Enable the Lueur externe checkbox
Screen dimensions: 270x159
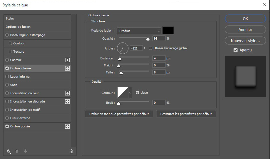(7, 118)
